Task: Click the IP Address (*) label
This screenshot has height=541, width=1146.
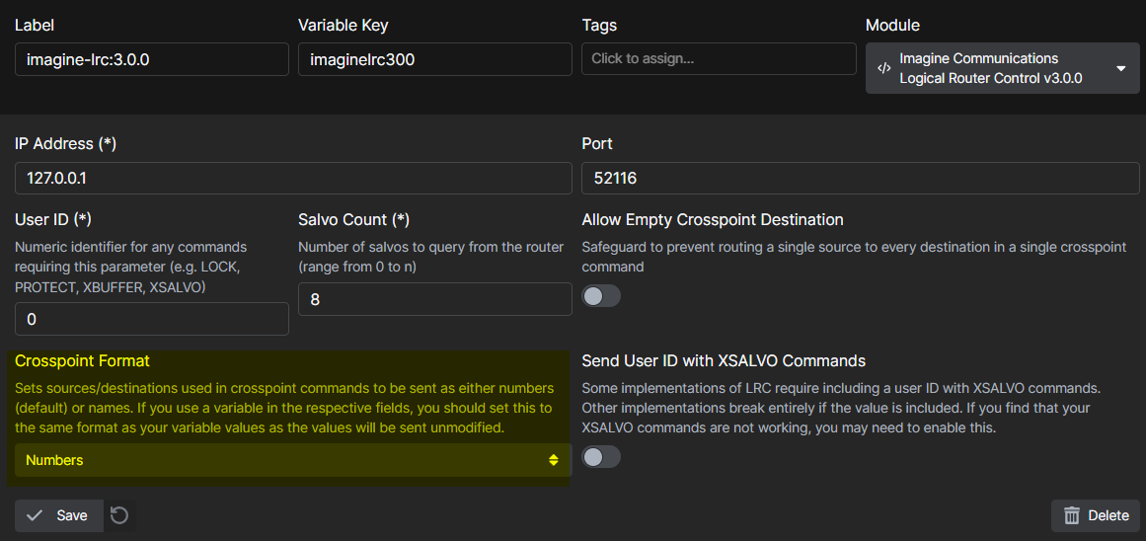Action: tap(66, 144)
